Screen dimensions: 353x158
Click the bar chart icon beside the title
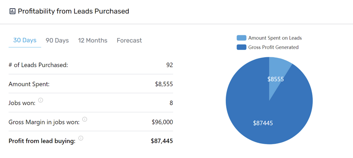point(12,11)
